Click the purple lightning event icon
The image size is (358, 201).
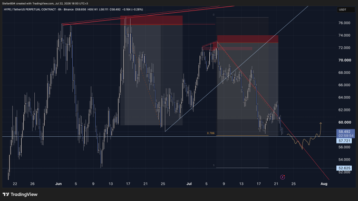[283, 177]
